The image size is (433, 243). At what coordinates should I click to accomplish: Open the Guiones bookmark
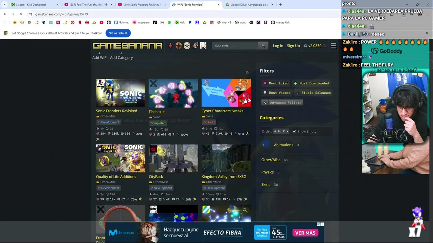[121, 22]
